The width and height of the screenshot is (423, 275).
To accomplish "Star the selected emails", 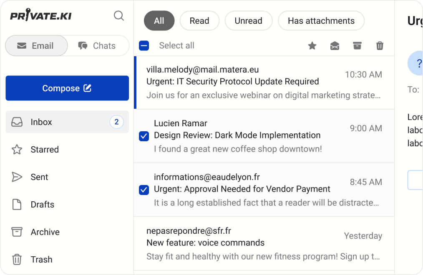I will [x=312, y=46].
